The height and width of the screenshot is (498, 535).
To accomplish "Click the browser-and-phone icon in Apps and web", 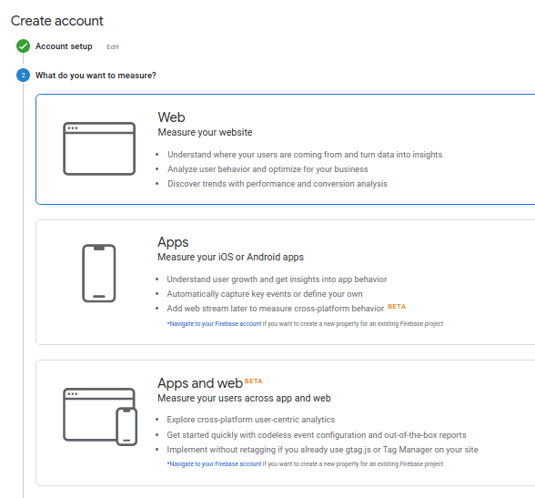I will pos(100,416).
